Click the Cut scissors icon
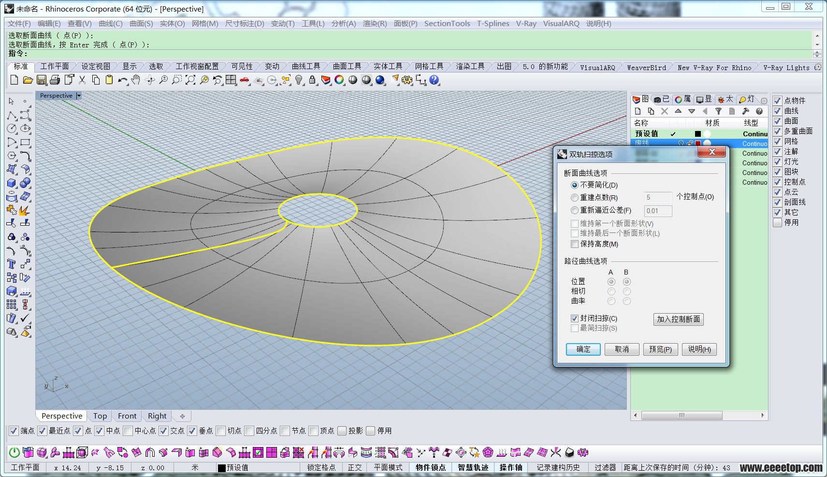 pyautogui.click(x=82, y=80)
